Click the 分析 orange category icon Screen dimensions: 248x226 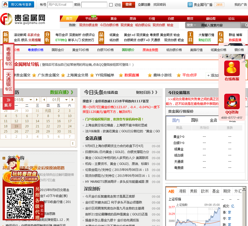(x=47, y=37)
